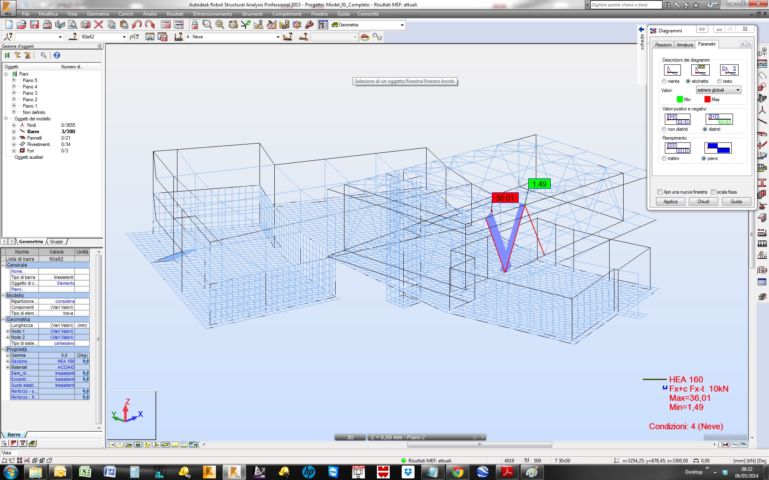The height and width of the screenshot is (480, 769).
Task: Click the padlock results-lock icon
Action: [195, 25]
